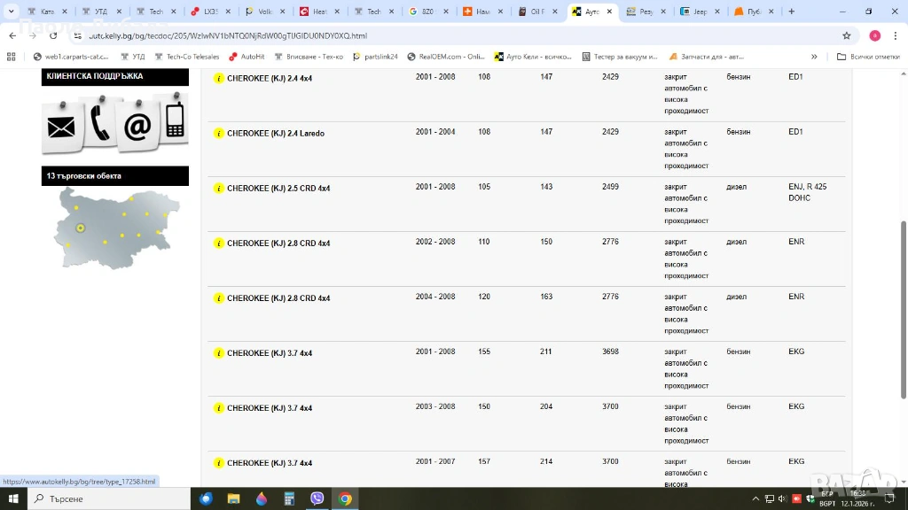Open the Всички отметки bookmarks folder
The image size is (908, 510).
(x=868, y=57)
